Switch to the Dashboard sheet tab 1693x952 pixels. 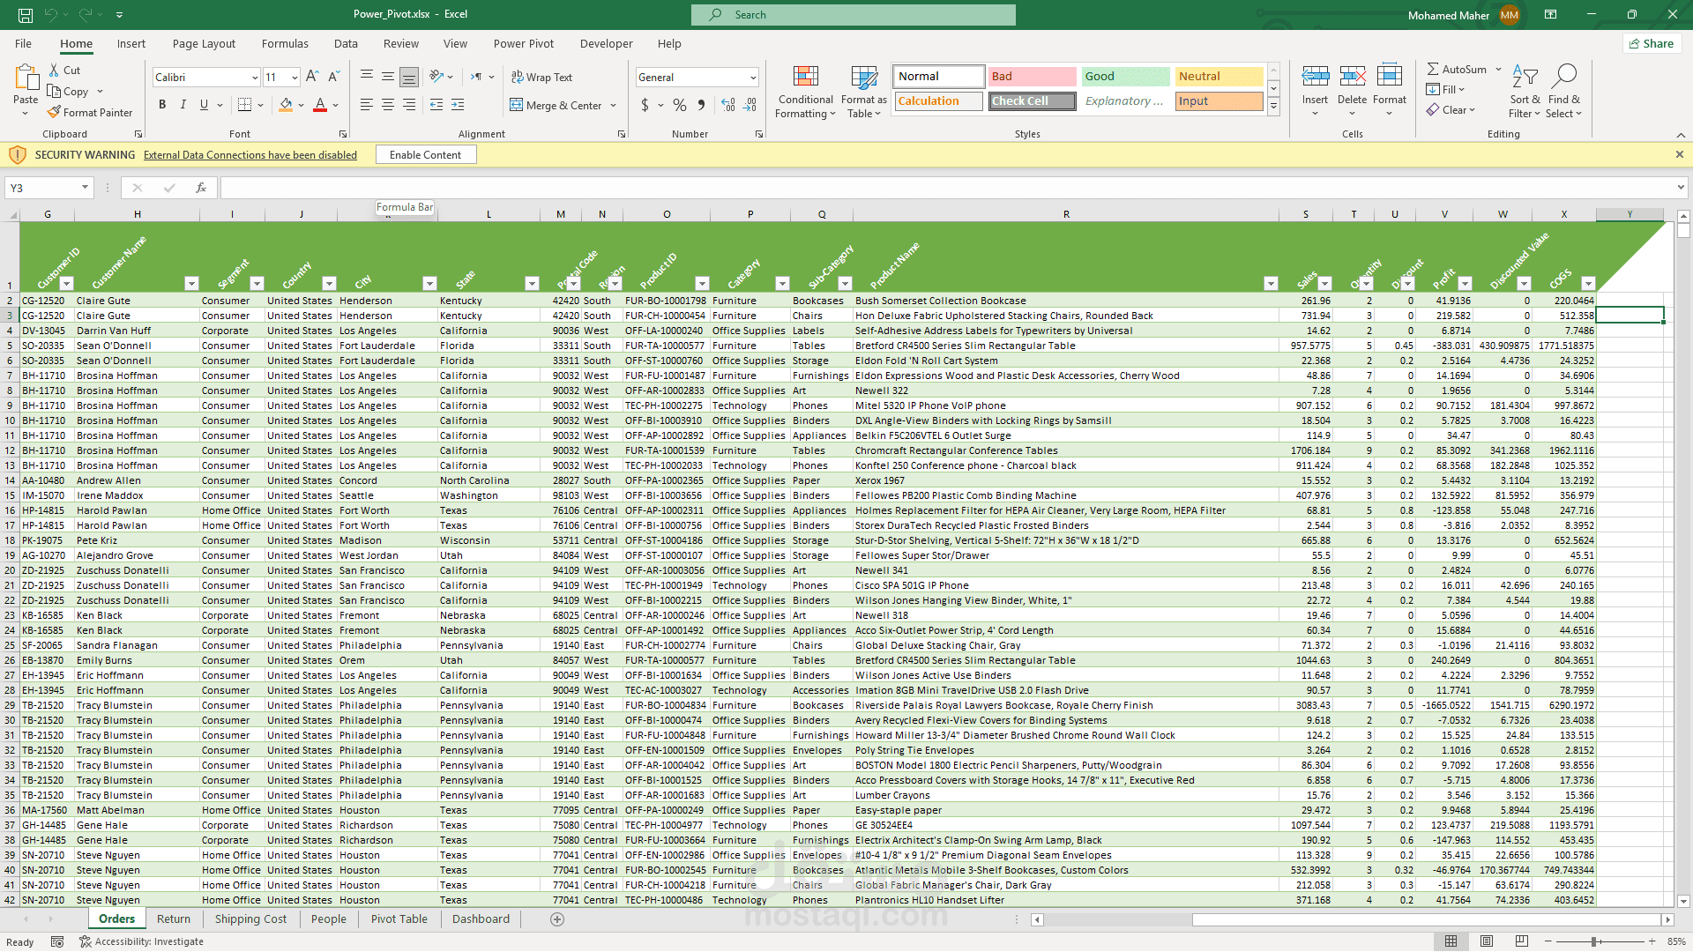click(x=481, y=919)
